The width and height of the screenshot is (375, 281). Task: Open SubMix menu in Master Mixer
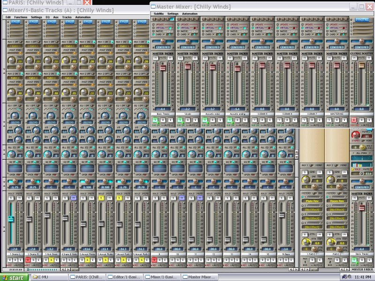(x=158, y=14)
